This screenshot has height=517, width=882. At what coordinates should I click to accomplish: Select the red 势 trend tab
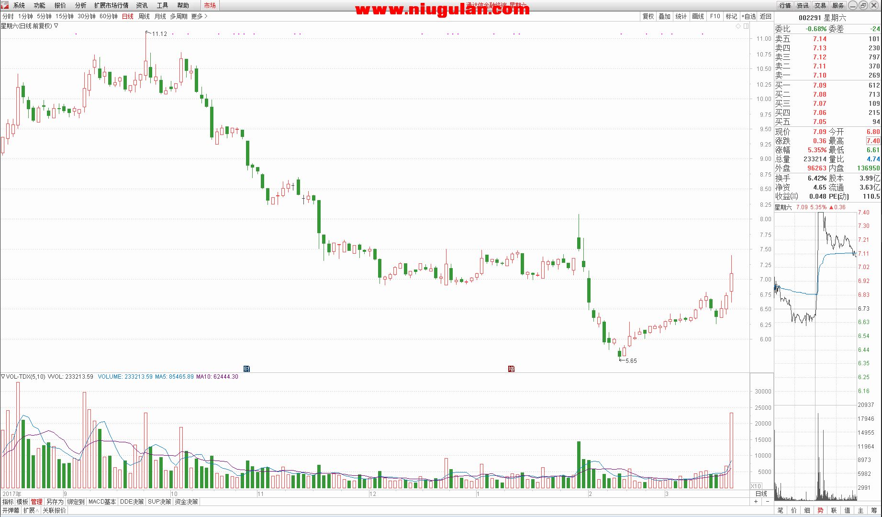[821, 510]
